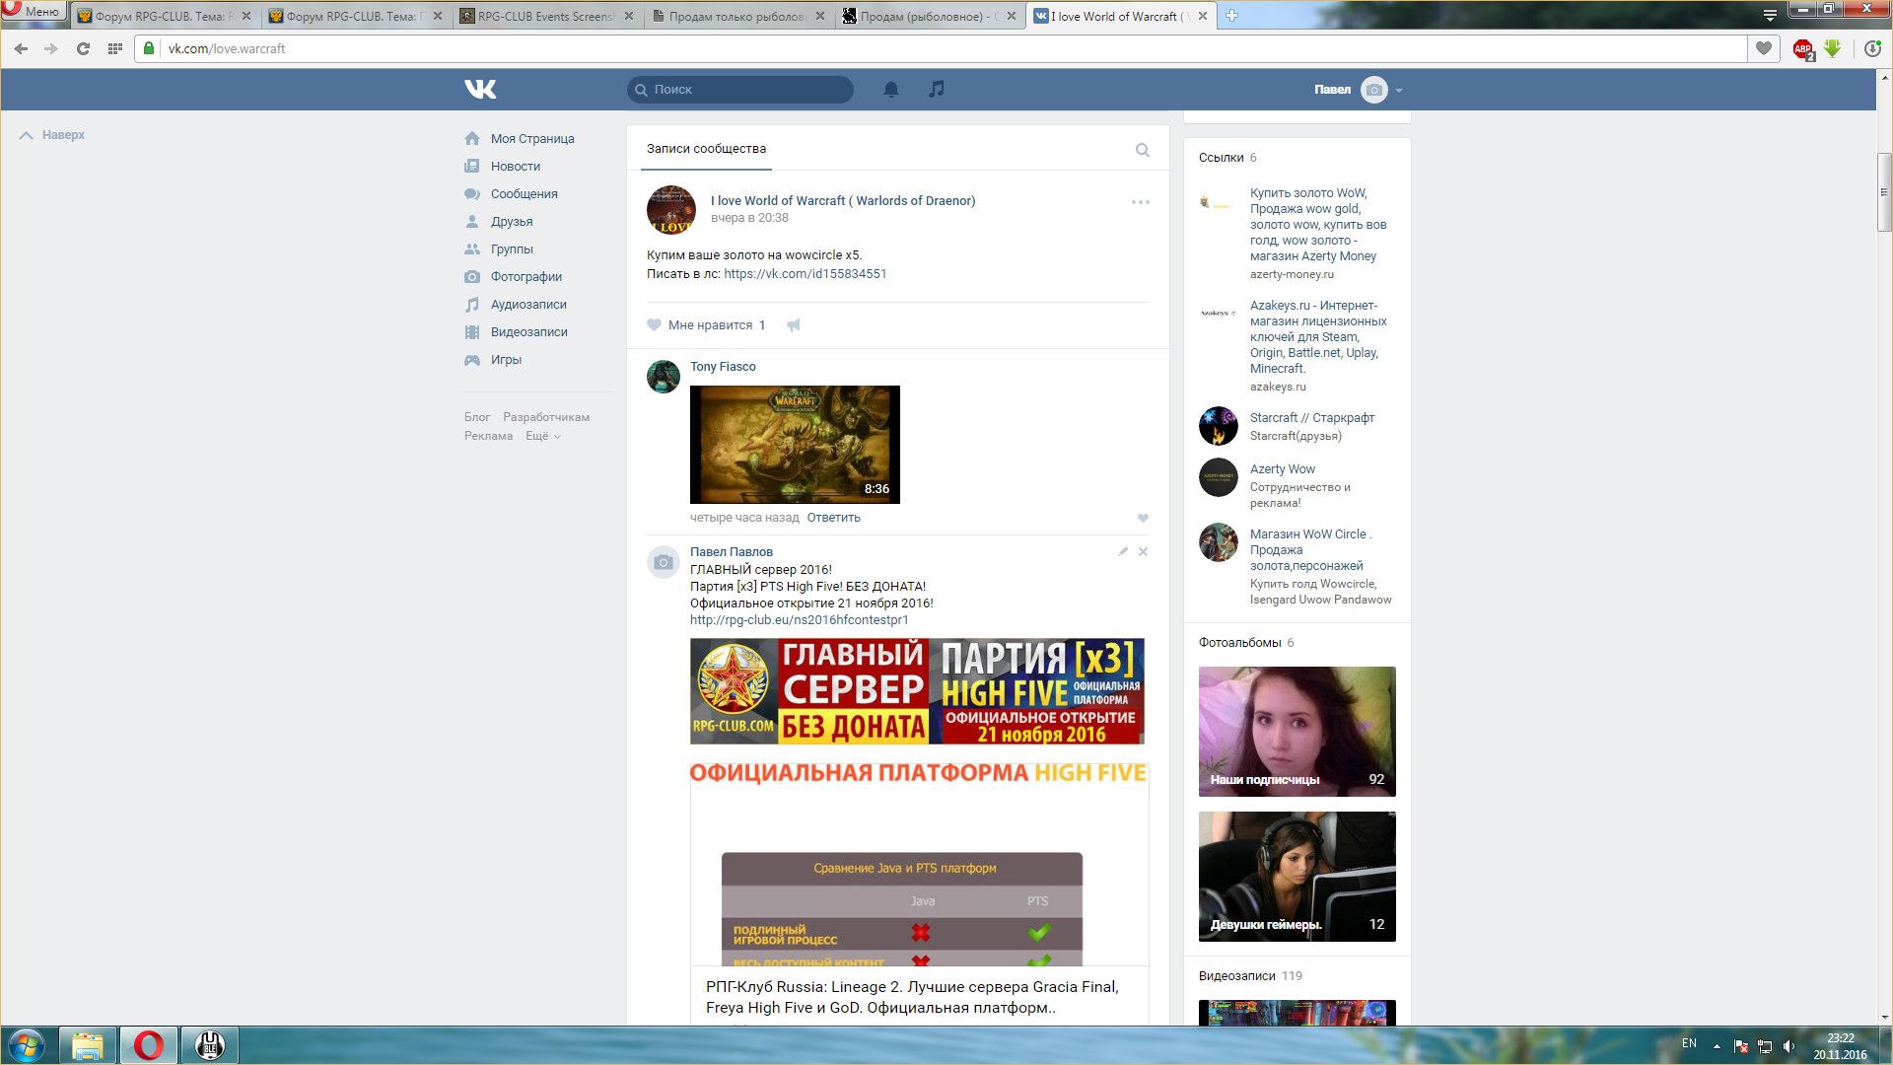The height and width of the screenshot is (1065, 1893).
Task: Open the rpg-club.eu contest link
Action: coord(799,620)
